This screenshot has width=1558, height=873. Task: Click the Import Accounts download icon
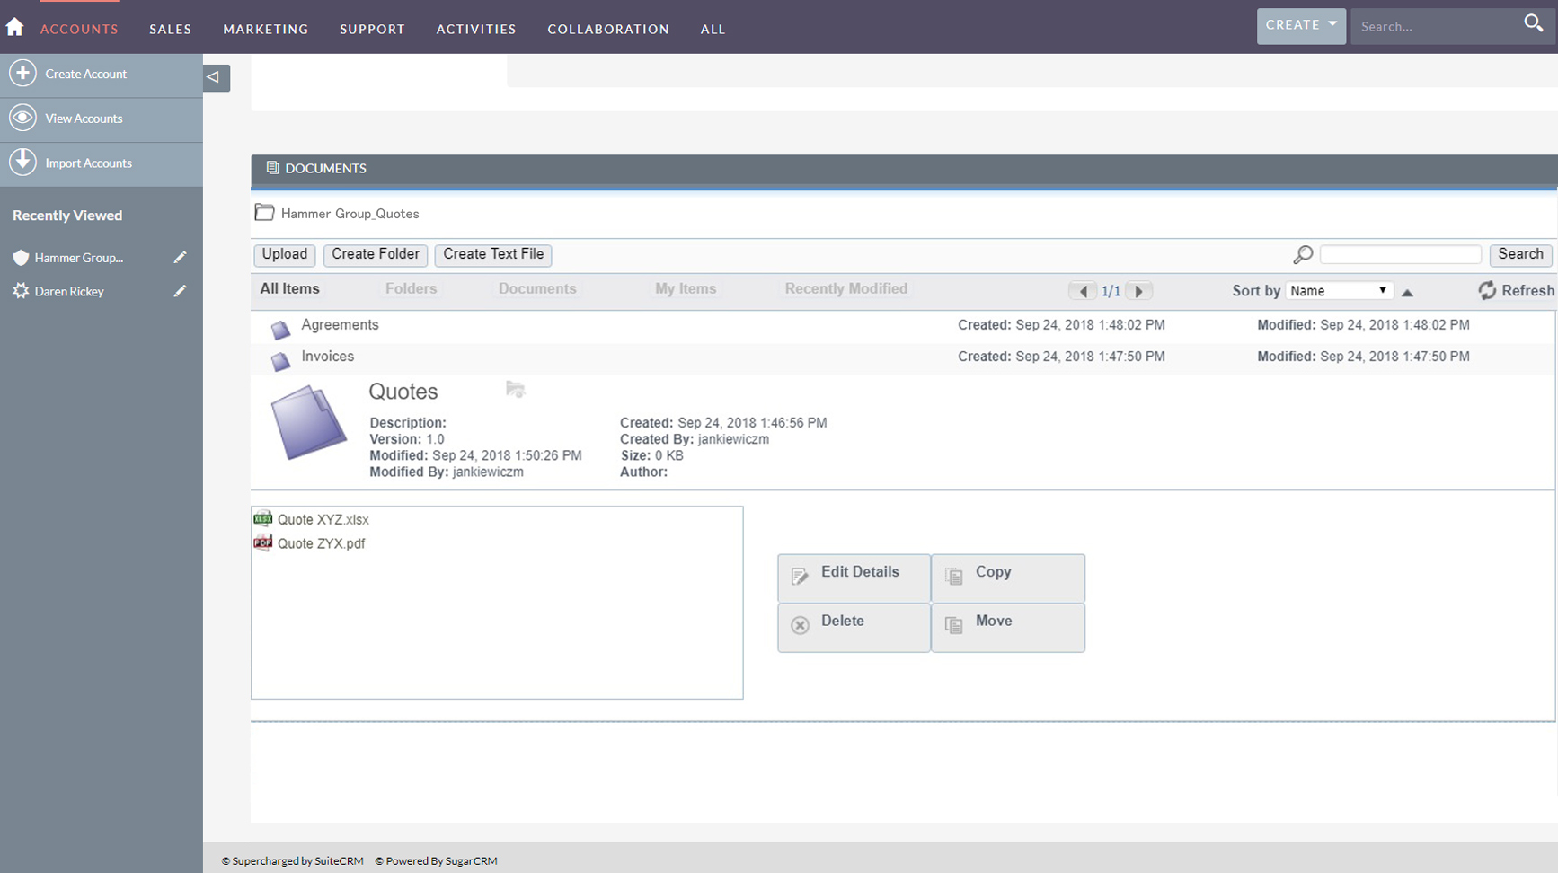click(22, 162)
